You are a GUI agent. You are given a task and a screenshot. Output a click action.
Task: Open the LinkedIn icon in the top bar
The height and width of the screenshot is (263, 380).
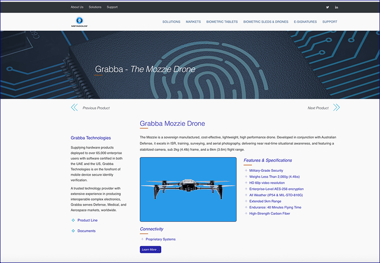[x=337, y=7]
